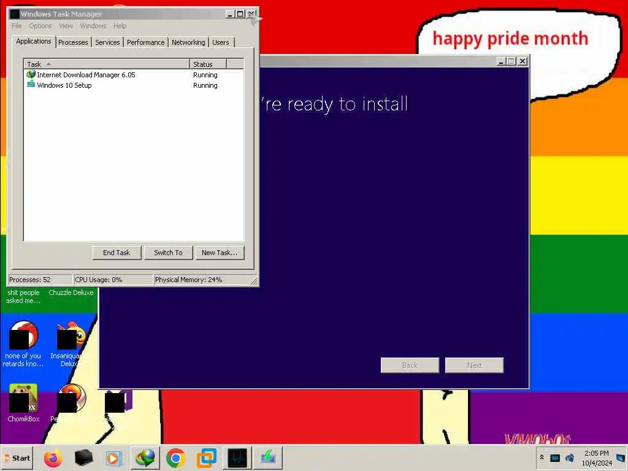
Task: Click the Next button in Windows 10 Setup
Action: point(474,366)
